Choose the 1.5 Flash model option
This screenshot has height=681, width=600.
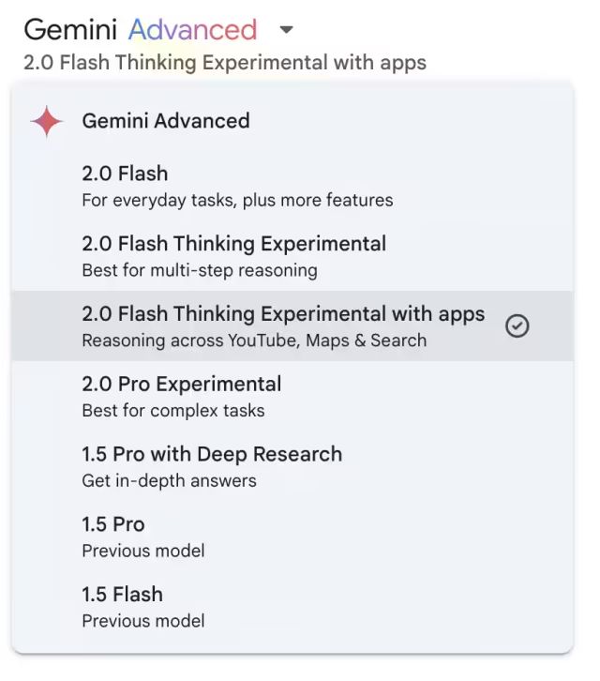pos(122,595)
